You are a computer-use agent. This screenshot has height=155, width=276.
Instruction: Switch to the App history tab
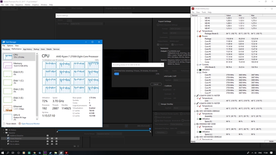tap(28, 49)
